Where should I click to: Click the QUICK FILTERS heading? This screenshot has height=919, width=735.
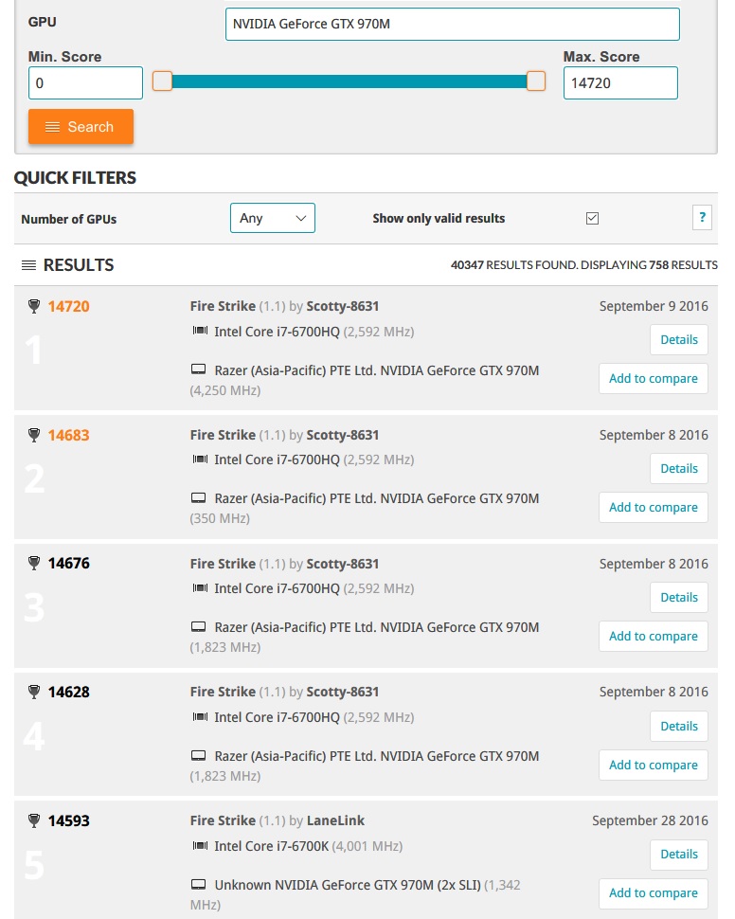[75, 177]
